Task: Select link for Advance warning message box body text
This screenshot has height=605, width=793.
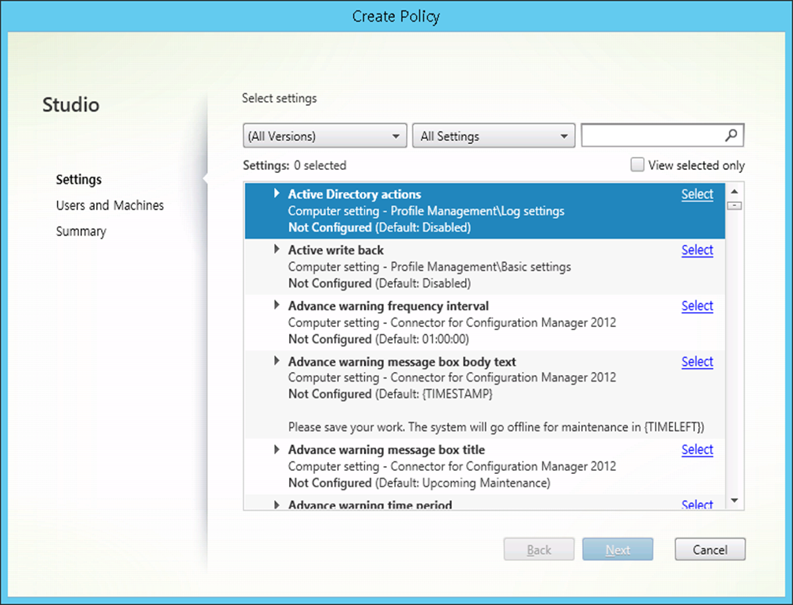Action: pyautogui.click(x=697, y=362)
